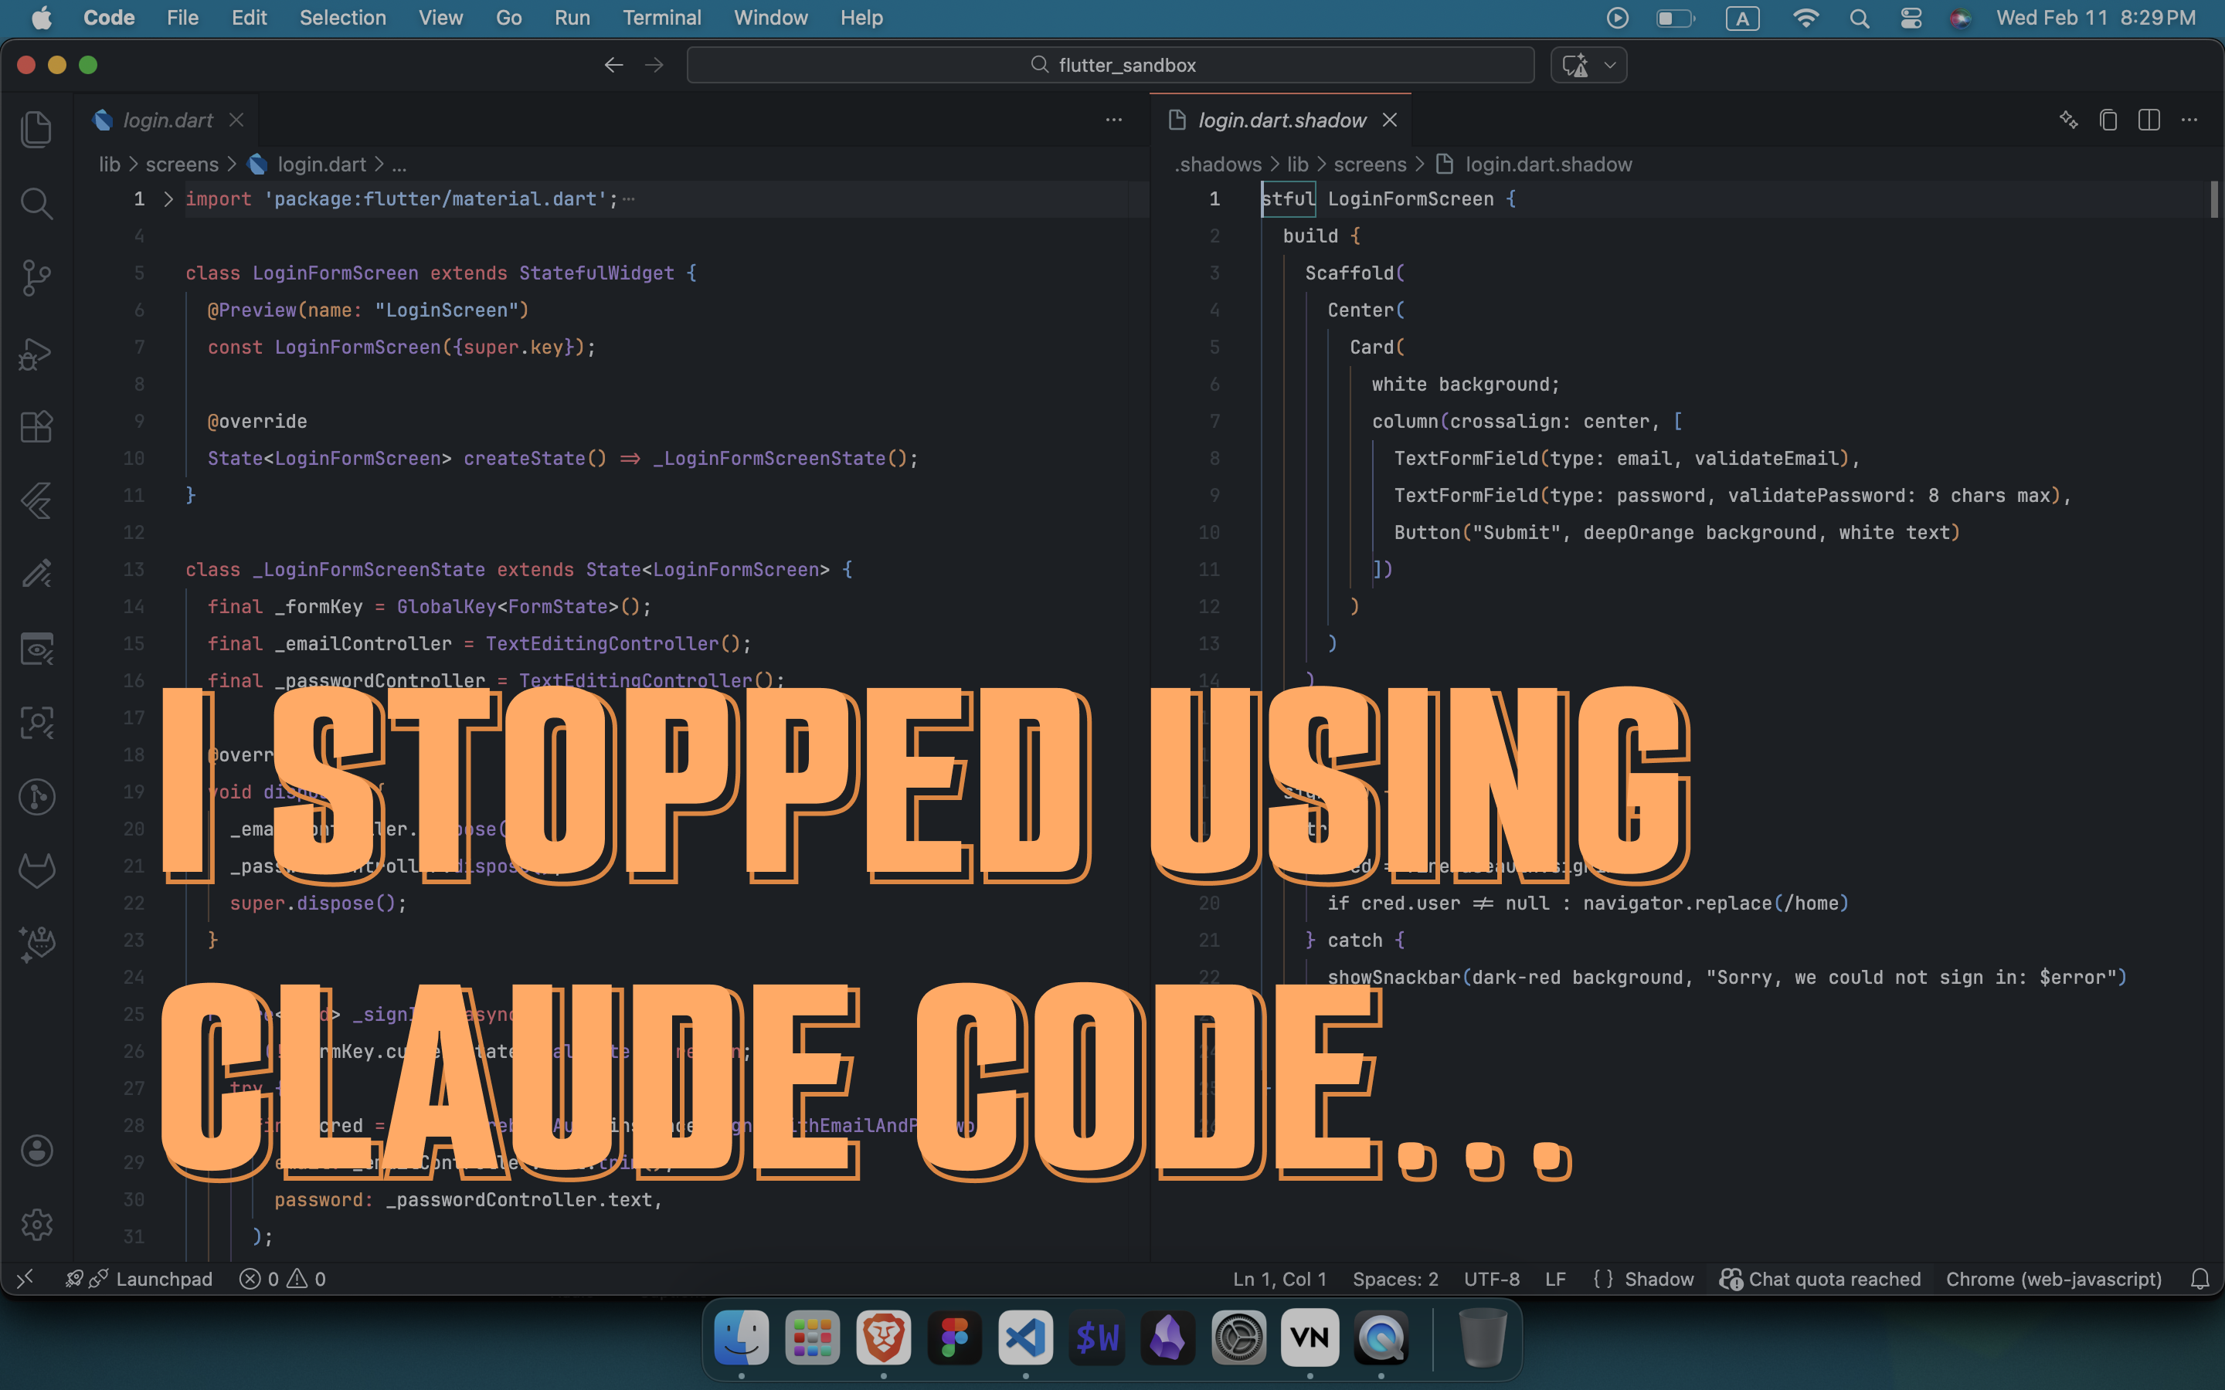The height and width of the screenshot is (1390, 2225).
Task: Select the Flutter sidebar icon
Action: click(x=37, y=500)
